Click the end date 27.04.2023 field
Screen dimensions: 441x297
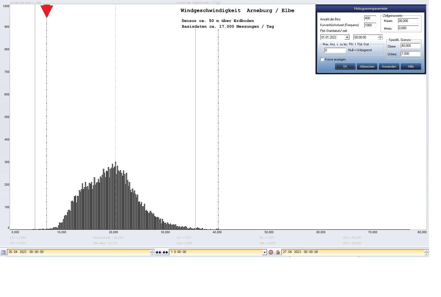[x=352, y=252]
